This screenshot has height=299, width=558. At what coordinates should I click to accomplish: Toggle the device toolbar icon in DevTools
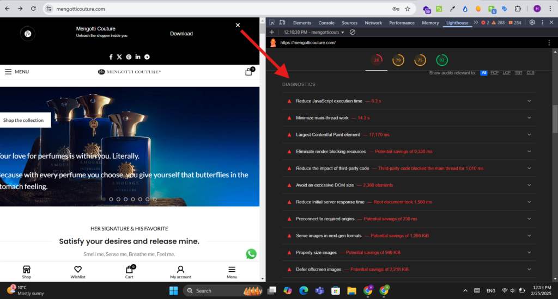click(282, 22)
